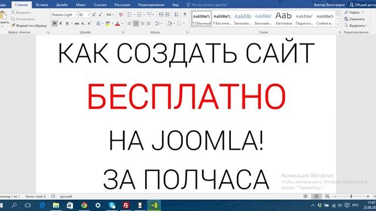Open font color dropdown arrow
The width and height of the screenshot is (376, 211).
[x=122, y=23]
